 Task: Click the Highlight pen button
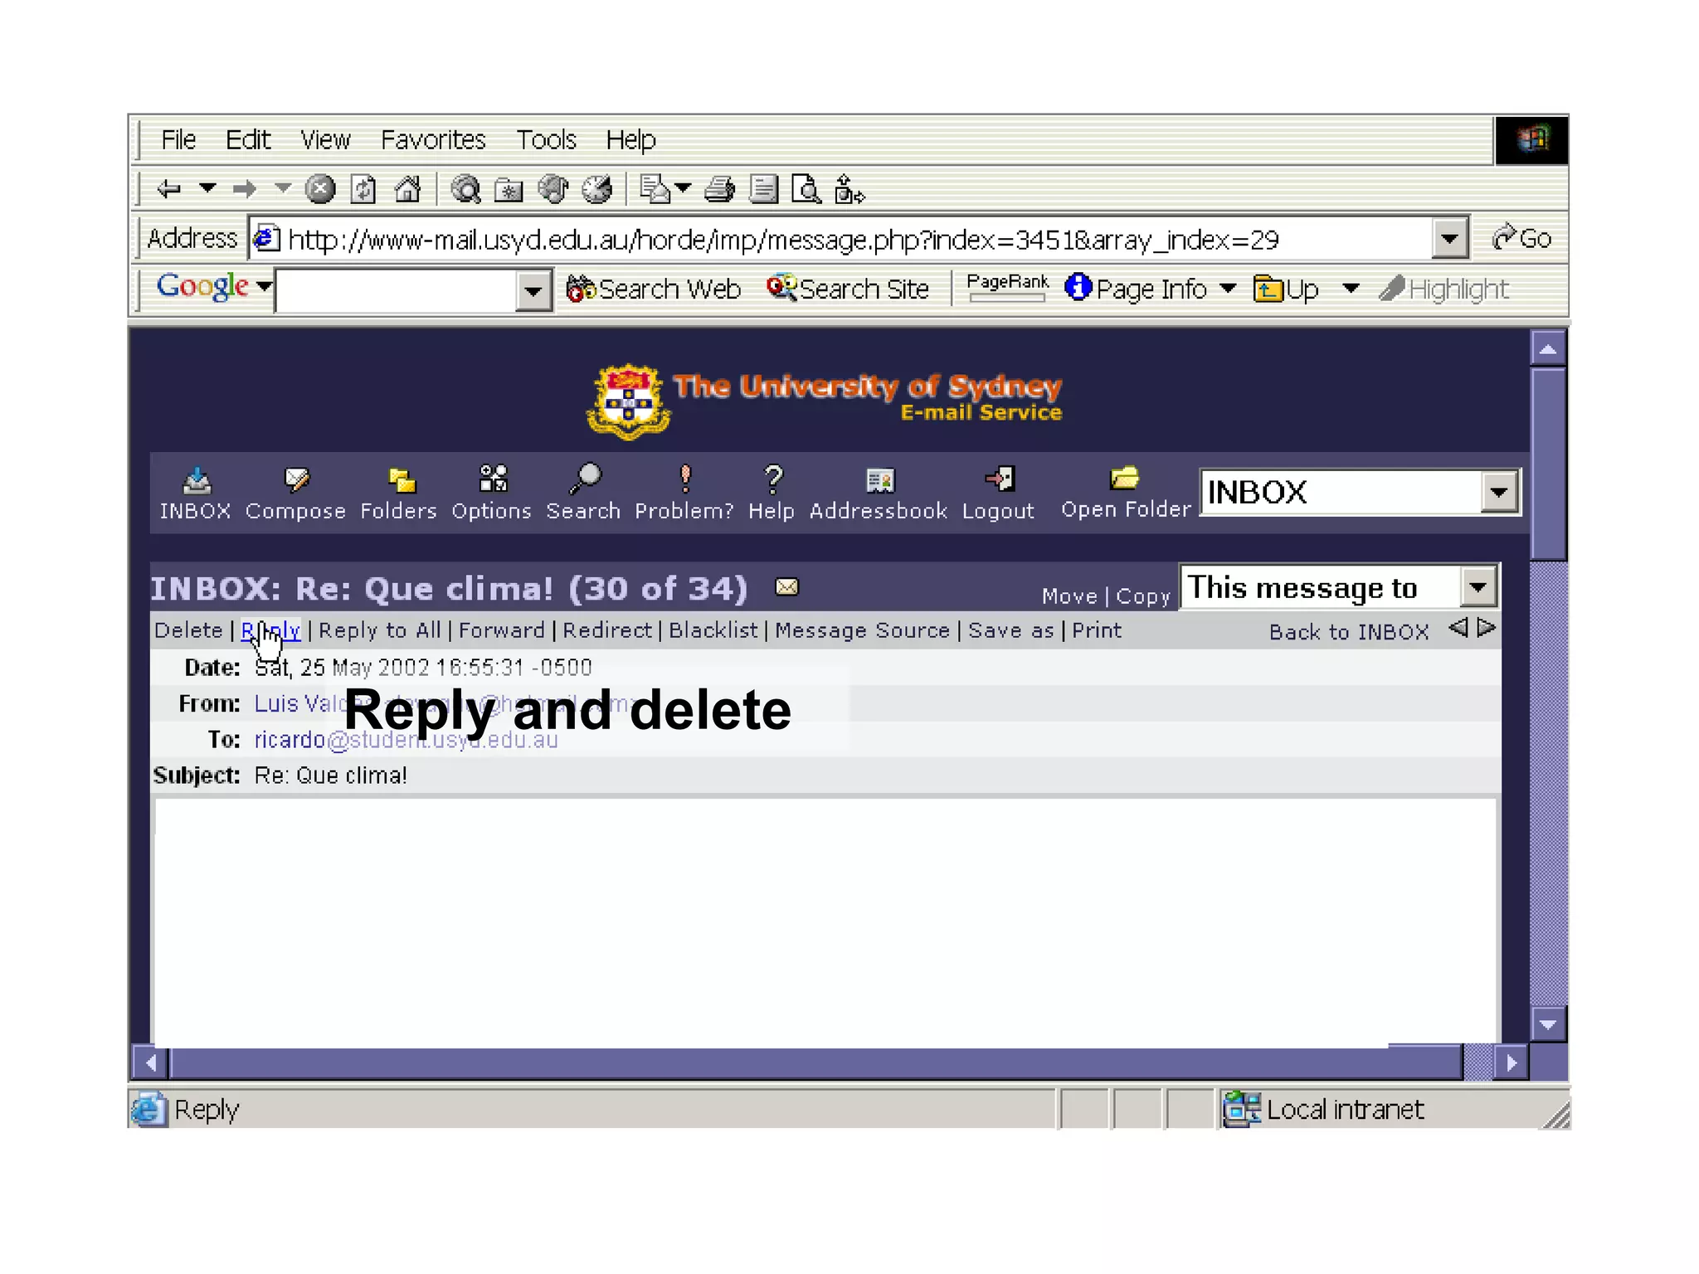(x=1443, y=289)
